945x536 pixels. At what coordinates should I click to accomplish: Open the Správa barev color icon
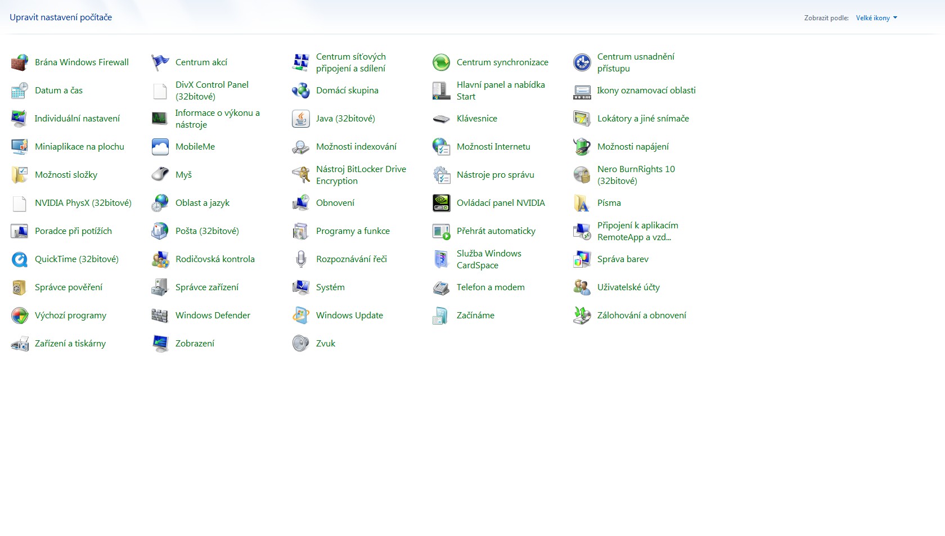point(582,259)
